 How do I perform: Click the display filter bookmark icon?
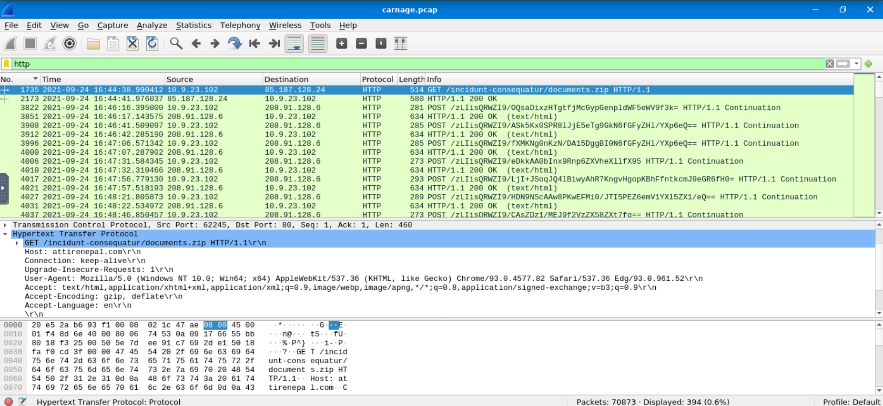point(6,64)
